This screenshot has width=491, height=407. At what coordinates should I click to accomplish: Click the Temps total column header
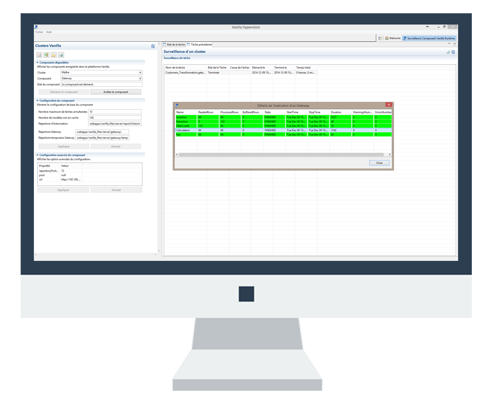305,68
